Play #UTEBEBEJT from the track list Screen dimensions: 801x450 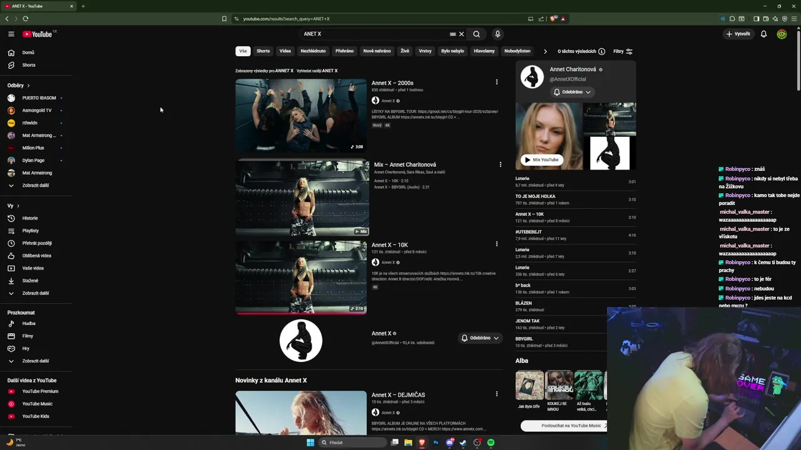coord(576,235)
